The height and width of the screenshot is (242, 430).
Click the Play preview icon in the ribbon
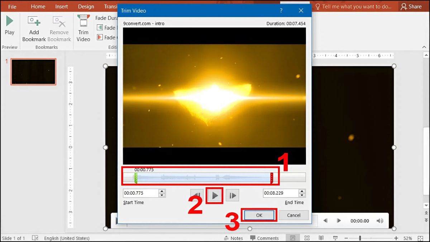(9, 21)
